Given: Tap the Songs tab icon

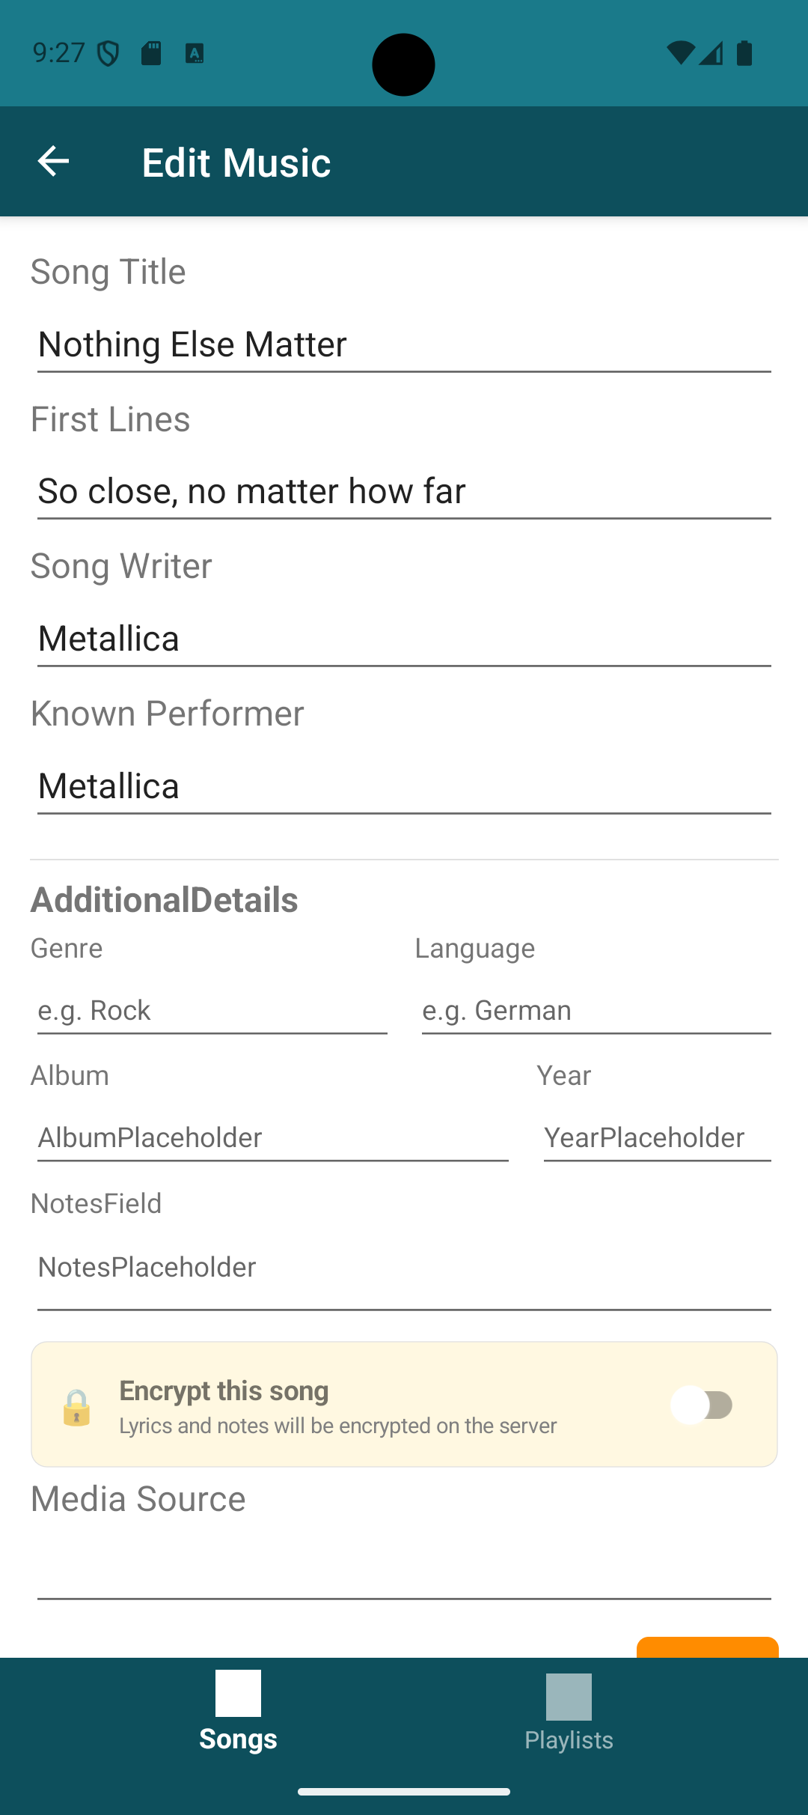Looking at the screenshot, I should (238, 1693).
